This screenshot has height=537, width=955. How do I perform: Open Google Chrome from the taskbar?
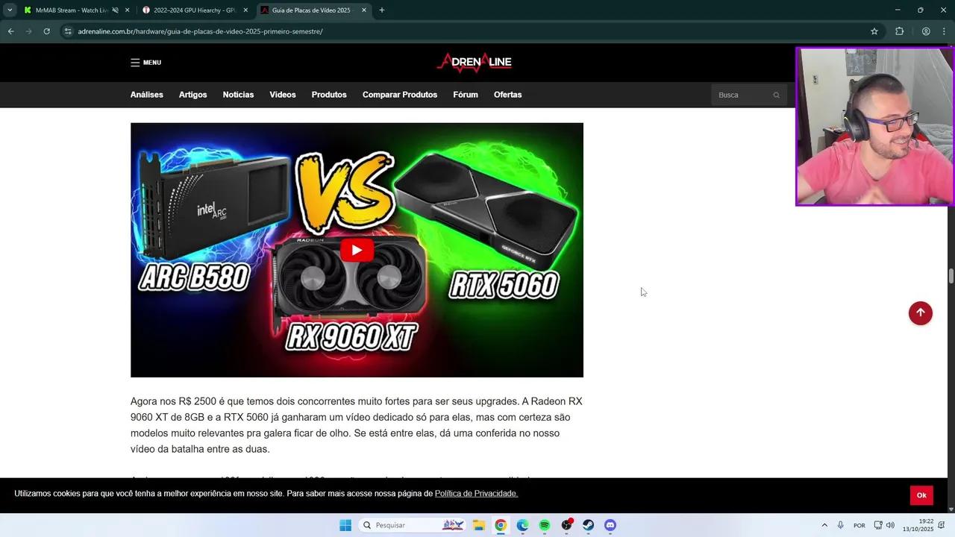point(501,525)
